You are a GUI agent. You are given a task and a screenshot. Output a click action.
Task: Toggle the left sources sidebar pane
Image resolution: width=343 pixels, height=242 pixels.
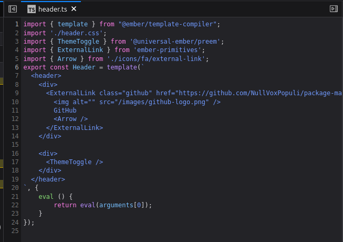click(x=13, y=9)
